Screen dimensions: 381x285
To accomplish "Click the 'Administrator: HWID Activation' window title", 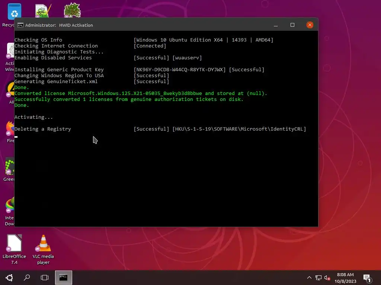I will 59,25.
